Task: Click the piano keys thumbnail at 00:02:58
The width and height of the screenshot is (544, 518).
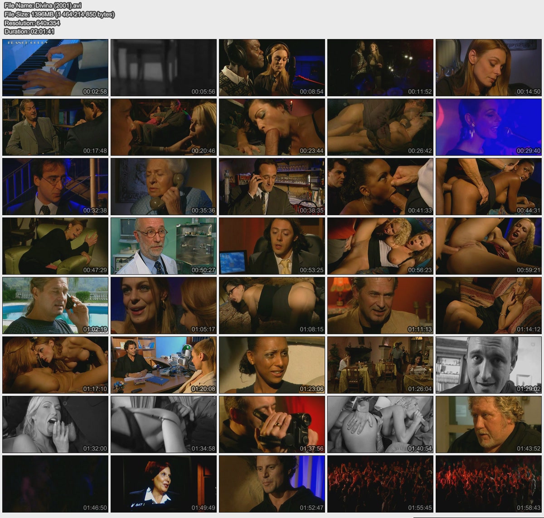Action: click(55, 68)
